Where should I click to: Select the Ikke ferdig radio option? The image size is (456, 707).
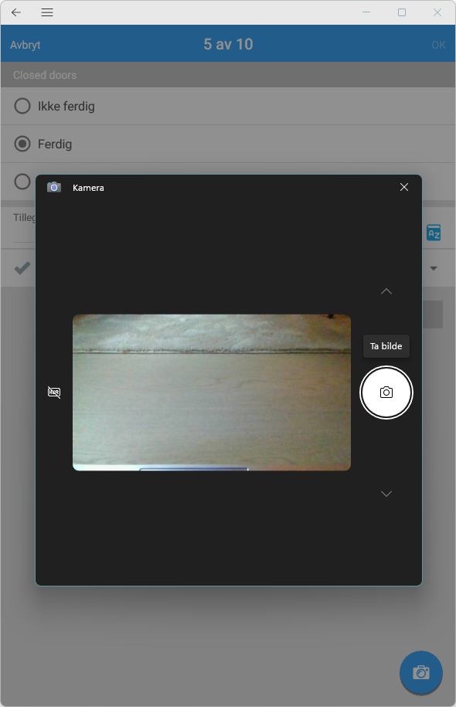point(22,106)
